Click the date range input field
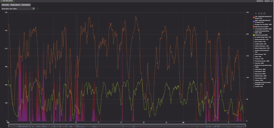274x128 pixels. (17, 9)
